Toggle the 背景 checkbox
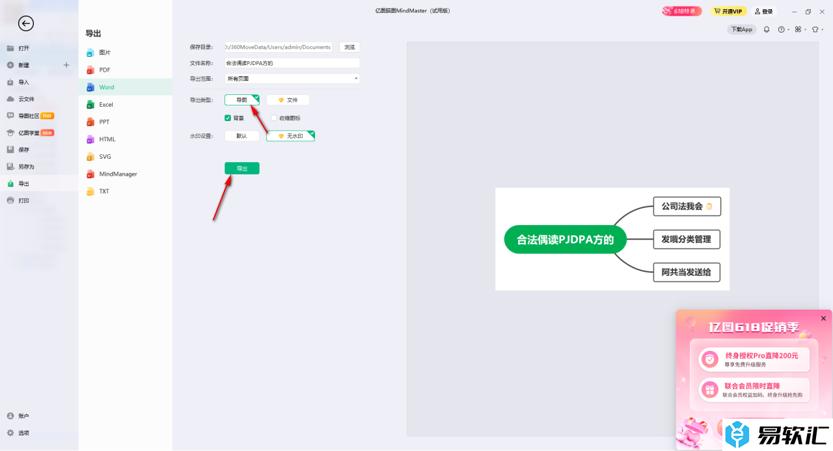This screenshot has height=451, width=833. 228,118
